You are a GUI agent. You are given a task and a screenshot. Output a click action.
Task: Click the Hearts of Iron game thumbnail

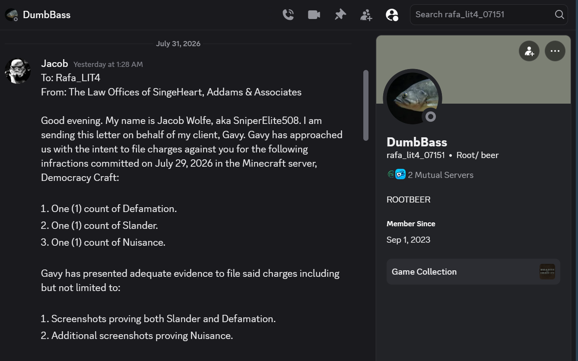tap(547, 272)
